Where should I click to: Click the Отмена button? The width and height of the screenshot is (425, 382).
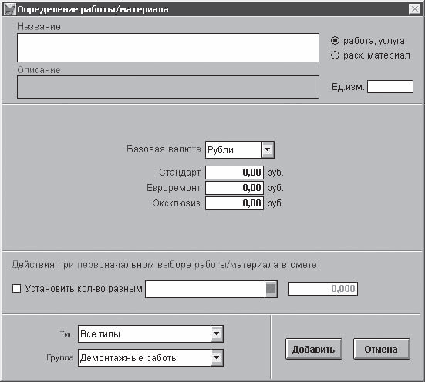(x=381, y=349)
